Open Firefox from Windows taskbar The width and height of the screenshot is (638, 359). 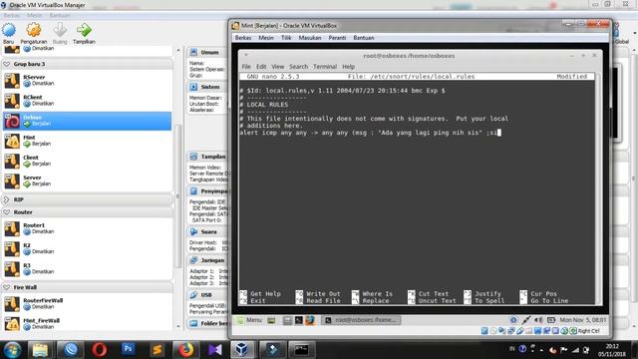186,350
